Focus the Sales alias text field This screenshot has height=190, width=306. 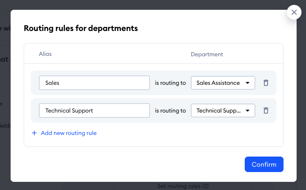pos(94,83)
